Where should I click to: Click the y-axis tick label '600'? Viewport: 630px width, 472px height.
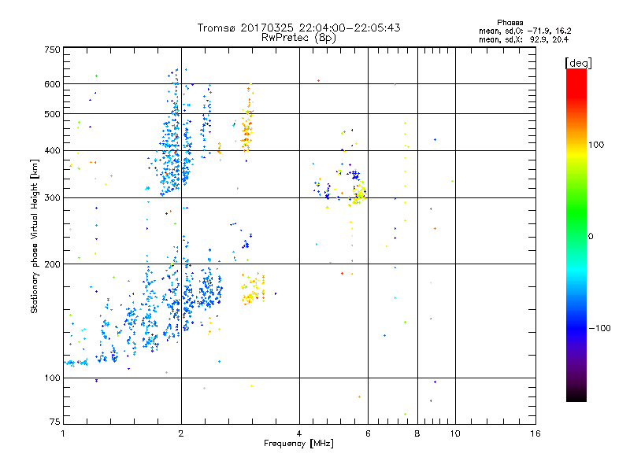52,84
